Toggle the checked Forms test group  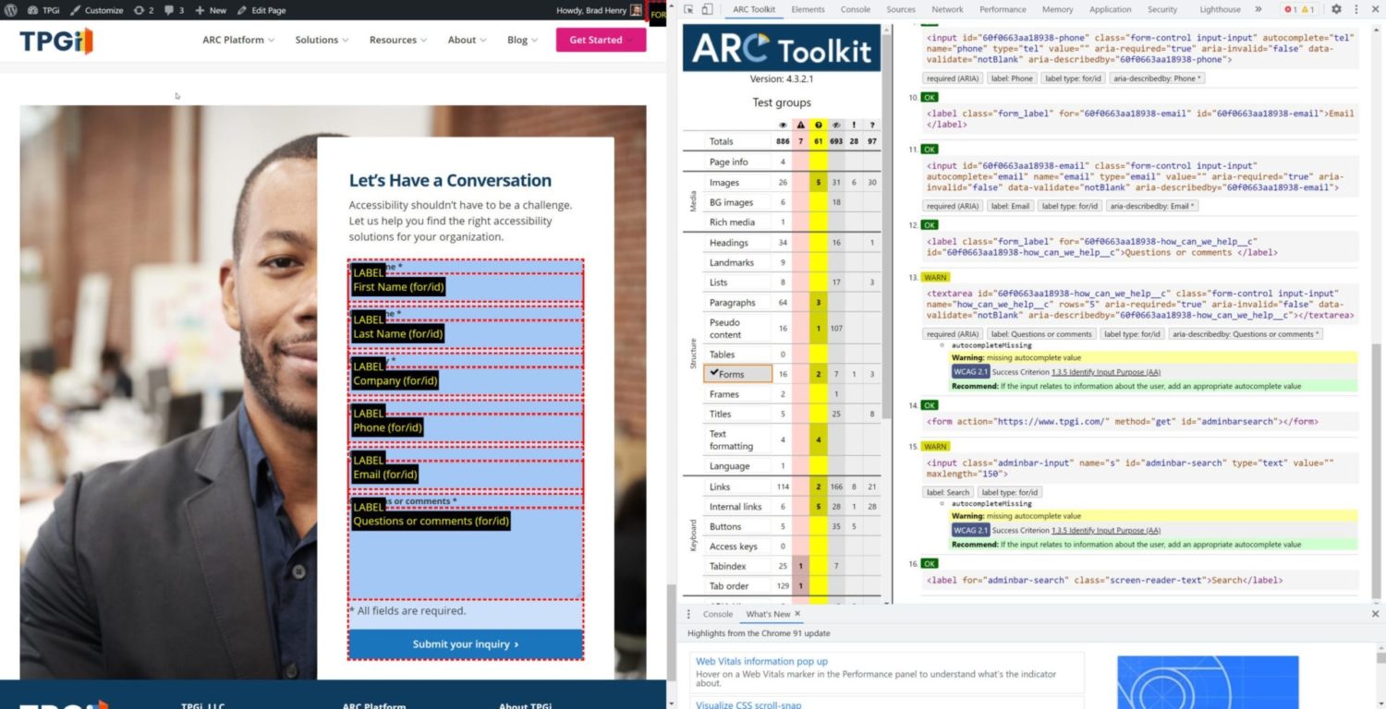tap(737, 374)
